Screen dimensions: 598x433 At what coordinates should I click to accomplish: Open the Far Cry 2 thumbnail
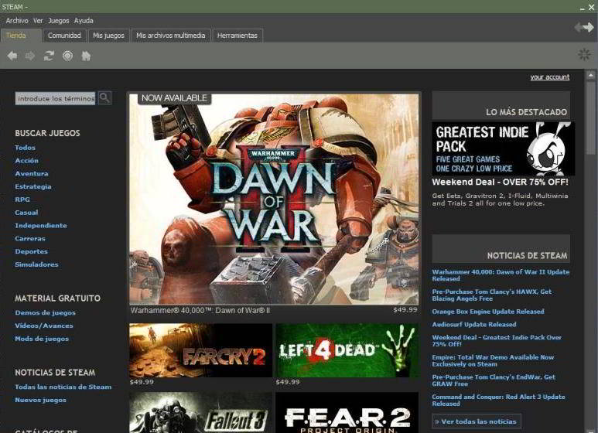[x=200, y=350]
